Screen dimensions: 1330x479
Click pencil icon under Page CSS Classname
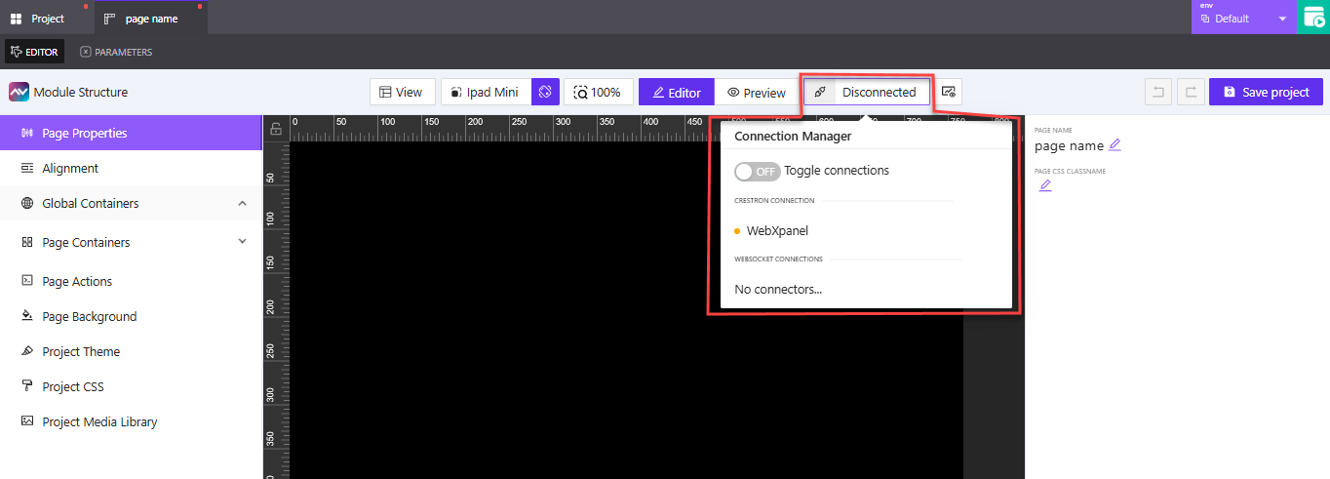pos(1045,185)
